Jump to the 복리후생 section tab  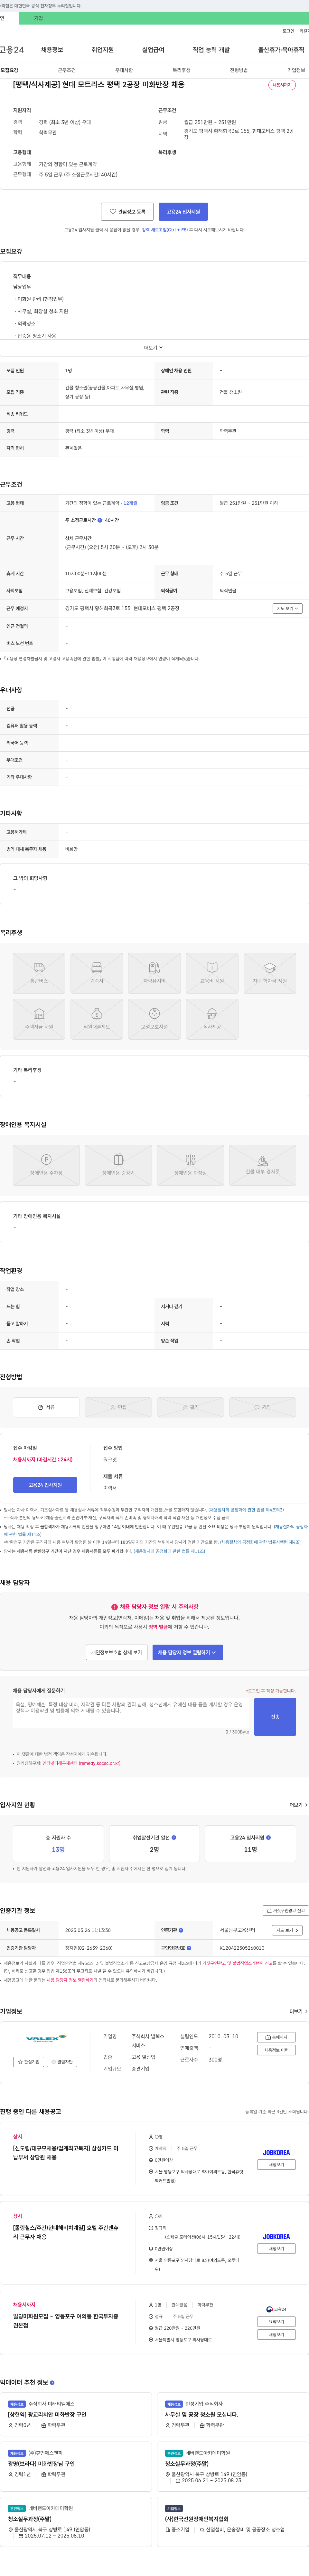point(182,70)
